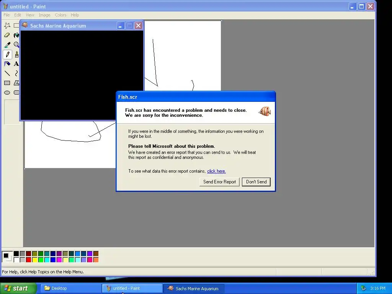Viewport: 392px width, 294px height.
Task: Click the Send Error Report button
Action: pyautogui.click(x=219, y=182)
